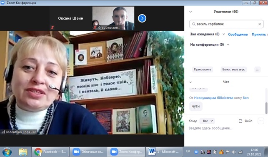Open Windows Explorer from taskbar
The width and height of the screenshot is (268, 157).
pos(23,152)
